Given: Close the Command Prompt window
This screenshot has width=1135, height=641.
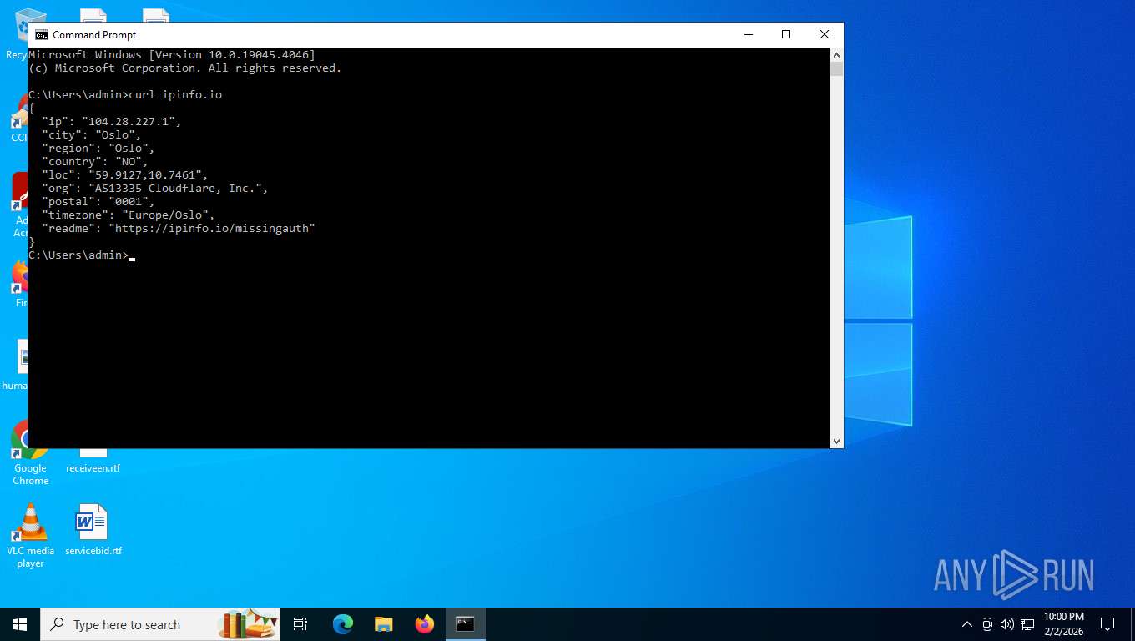Looking at the screenshot, I should point(825,34).
